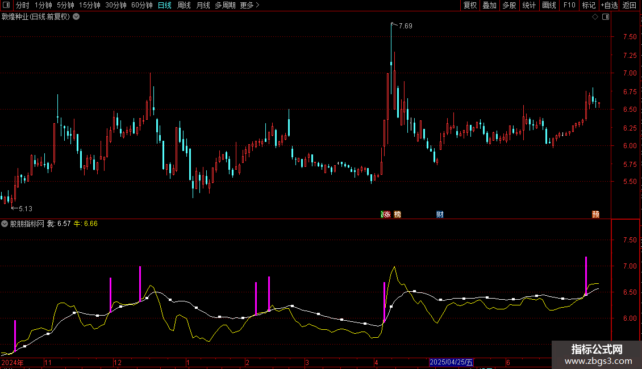Click the blue 财 financial marker
The height and width of the screenshot is (369, 642).
[x=440, y=215]
